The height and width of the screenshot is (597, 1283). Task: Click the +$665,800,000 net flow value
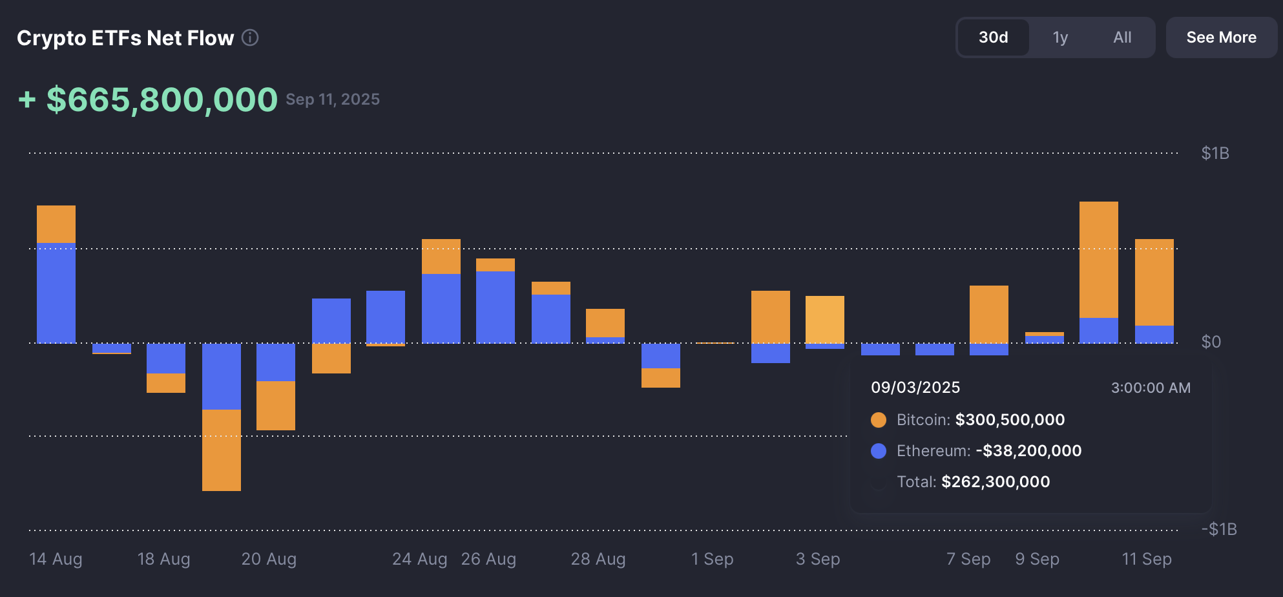(x=147, y=99)
